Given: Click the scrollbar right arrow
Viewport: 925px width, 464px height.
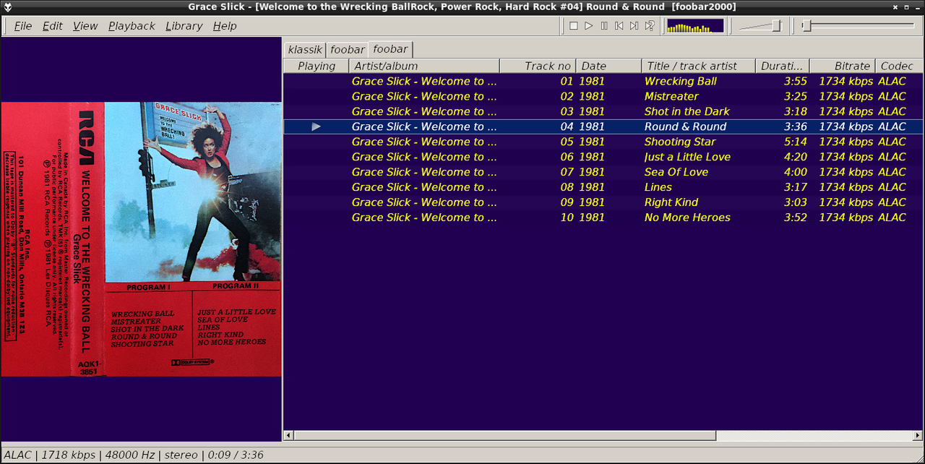Looking at the screenshot, I should tap(918, 436).
